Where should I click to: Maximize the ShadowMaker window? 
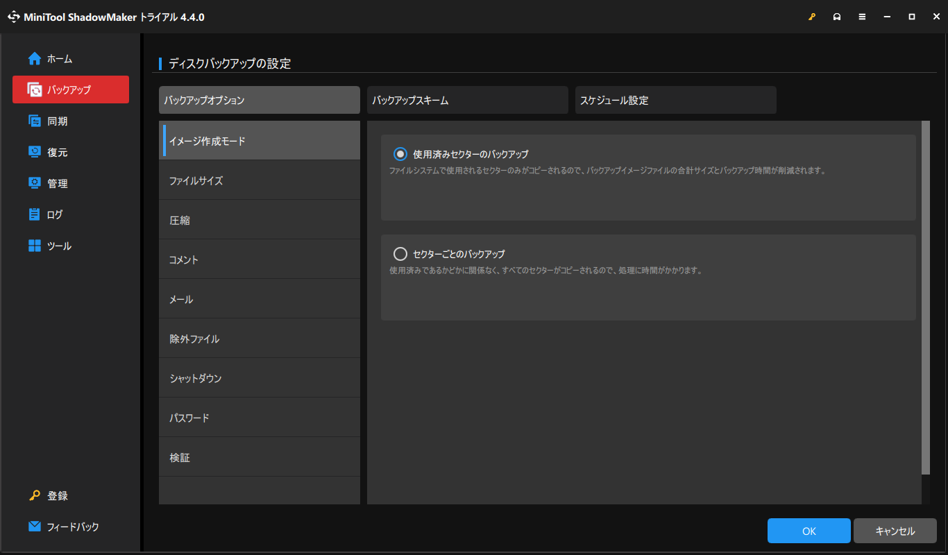[912, 17]
